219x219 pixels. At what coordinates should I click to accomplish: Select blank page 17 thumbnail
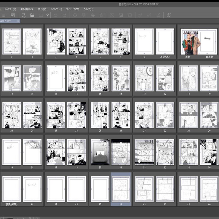pos(56,78)
